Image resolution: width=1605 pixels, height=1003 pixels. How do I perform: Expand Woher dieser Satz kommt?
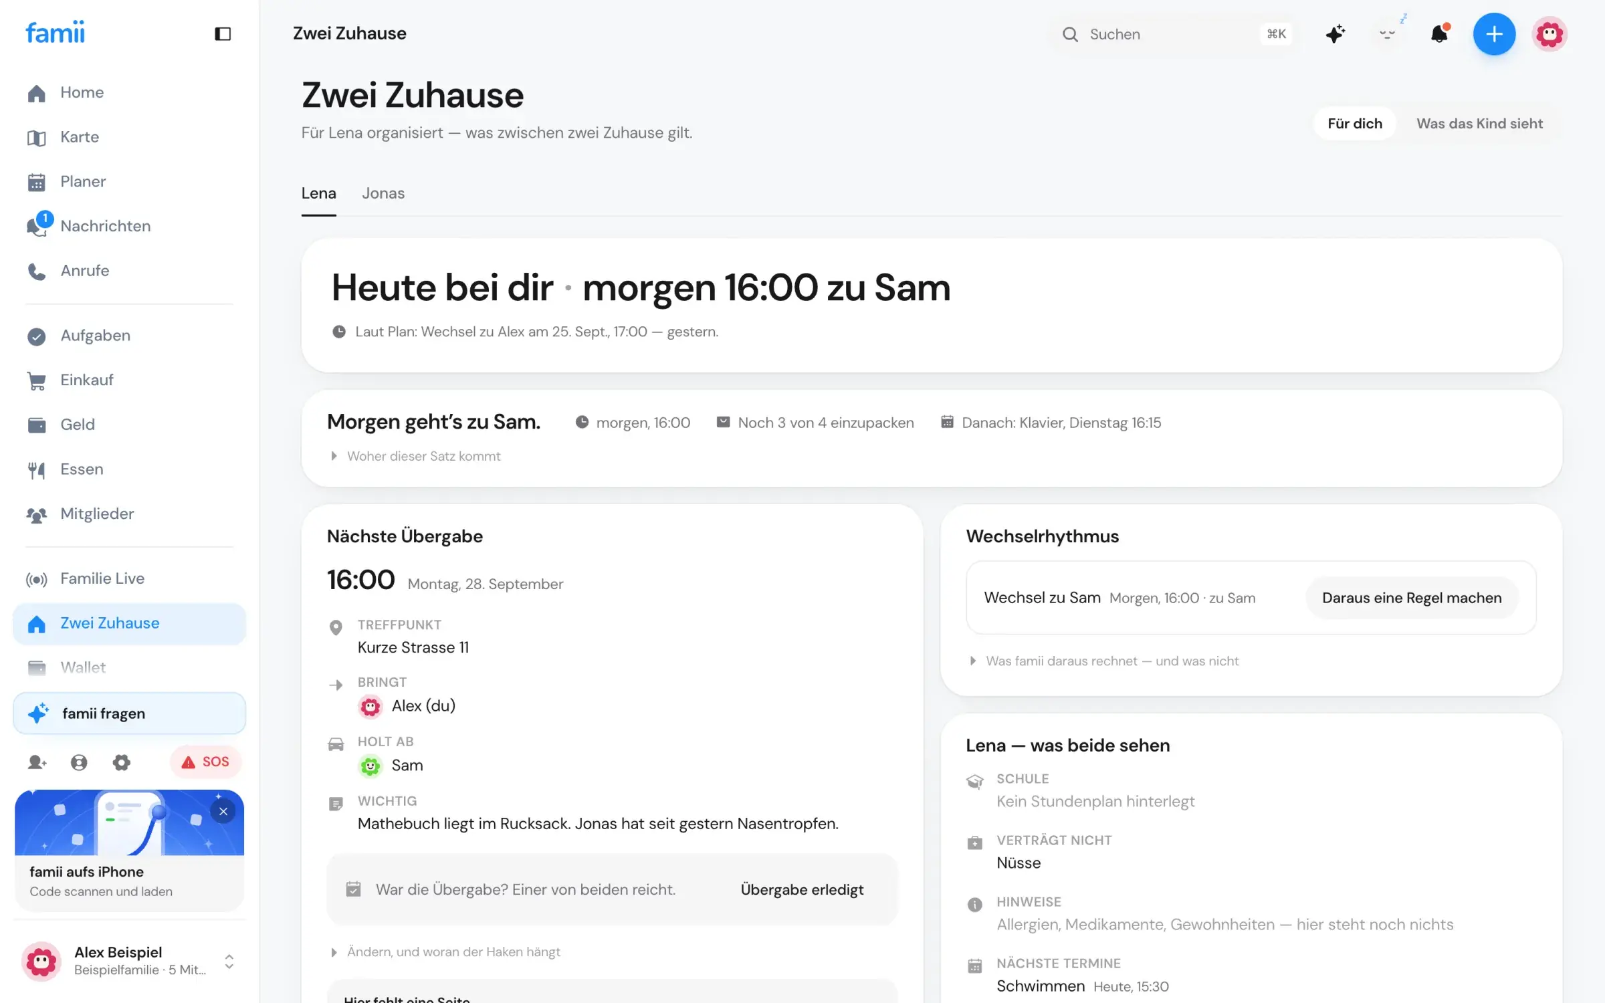click(x=415, y=456)
